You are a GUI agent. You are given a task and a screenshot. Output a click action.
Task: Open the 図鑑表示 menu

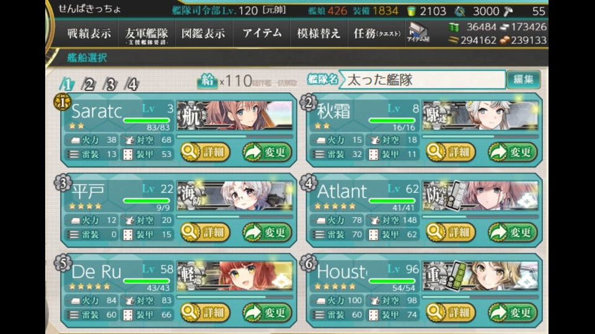203,33
